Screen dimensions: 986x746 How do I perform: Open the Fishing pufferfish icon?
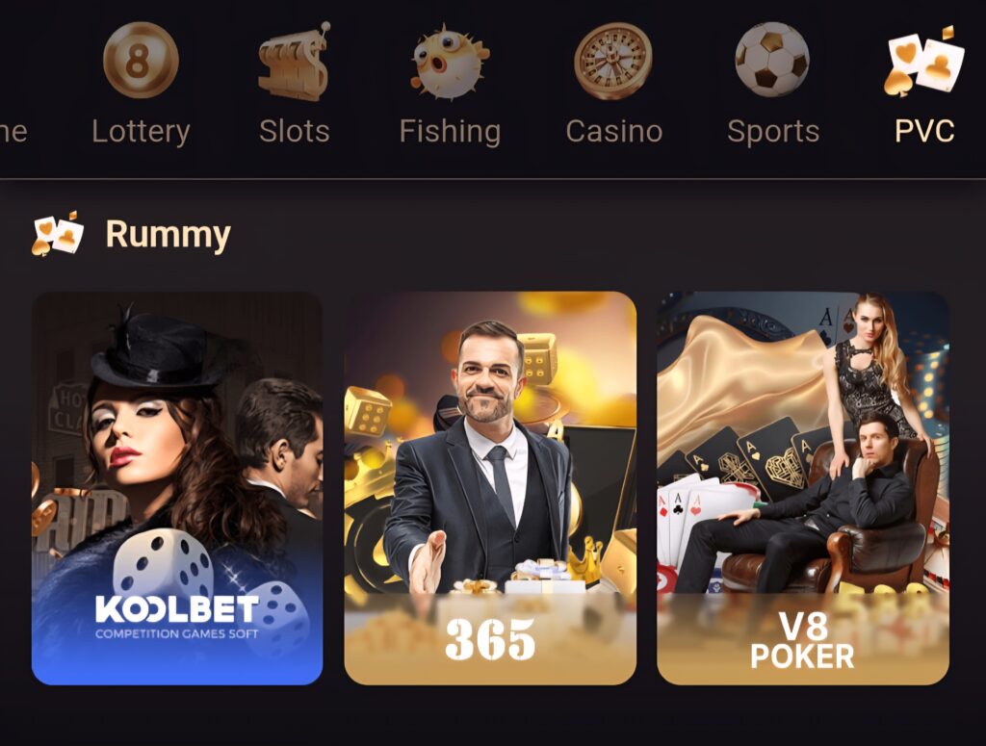450,62
